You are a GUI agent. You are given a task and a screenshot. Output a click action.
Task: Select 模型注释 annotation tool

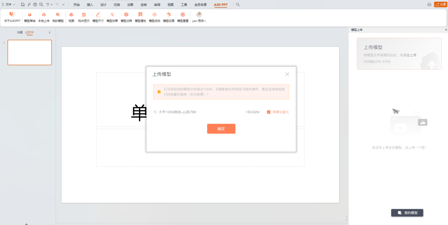click(x=126, y=17)
